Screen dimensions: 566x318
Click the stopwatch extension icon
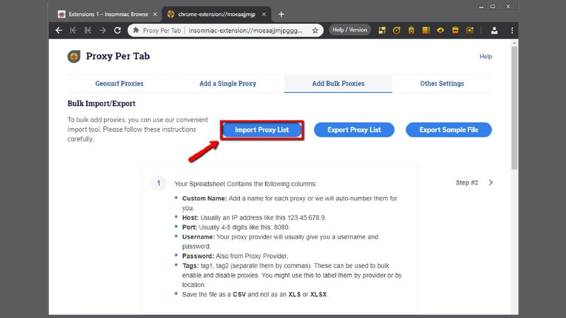(396, 30)
